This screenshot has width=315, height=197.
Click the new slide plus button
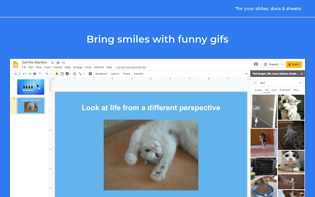16,74
